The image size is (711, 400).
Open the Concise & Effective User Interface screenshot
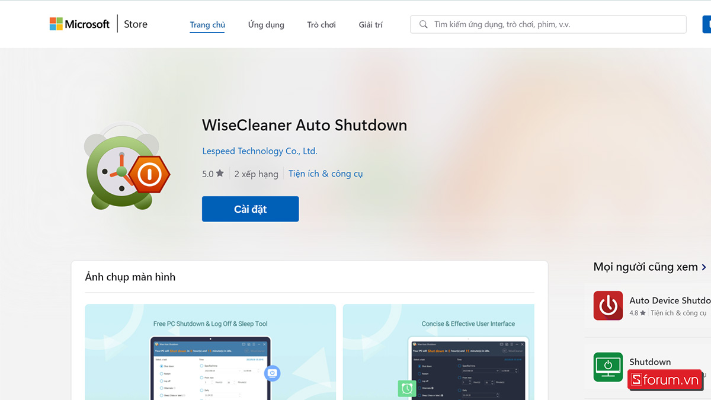click(438, 352)
